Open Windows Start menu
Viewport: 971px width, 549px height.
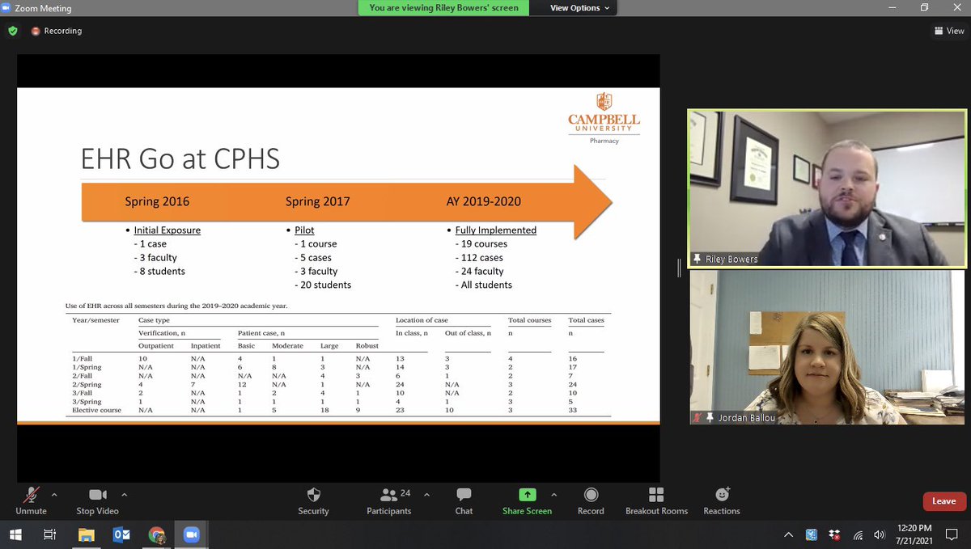point(14,534)
